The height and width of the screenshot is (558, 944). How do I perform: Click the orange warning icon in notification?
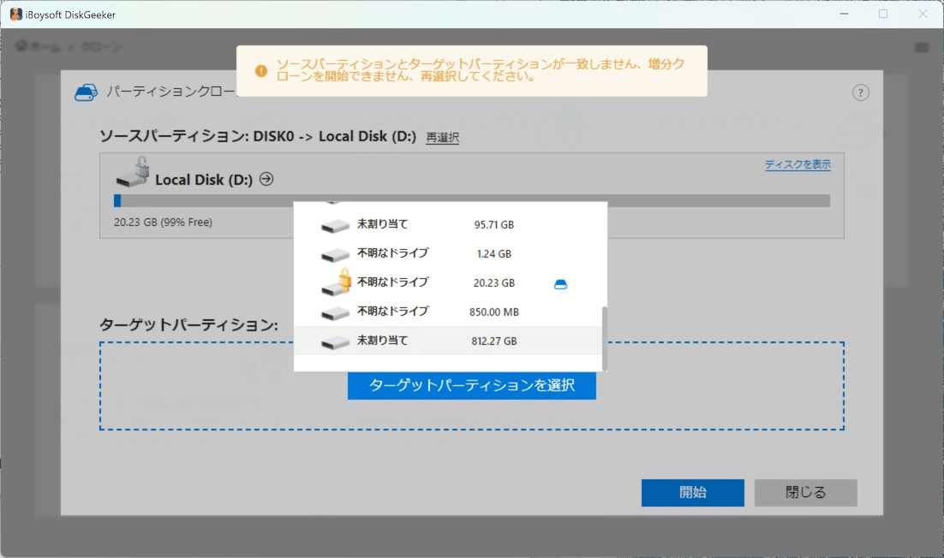point(260,71)
